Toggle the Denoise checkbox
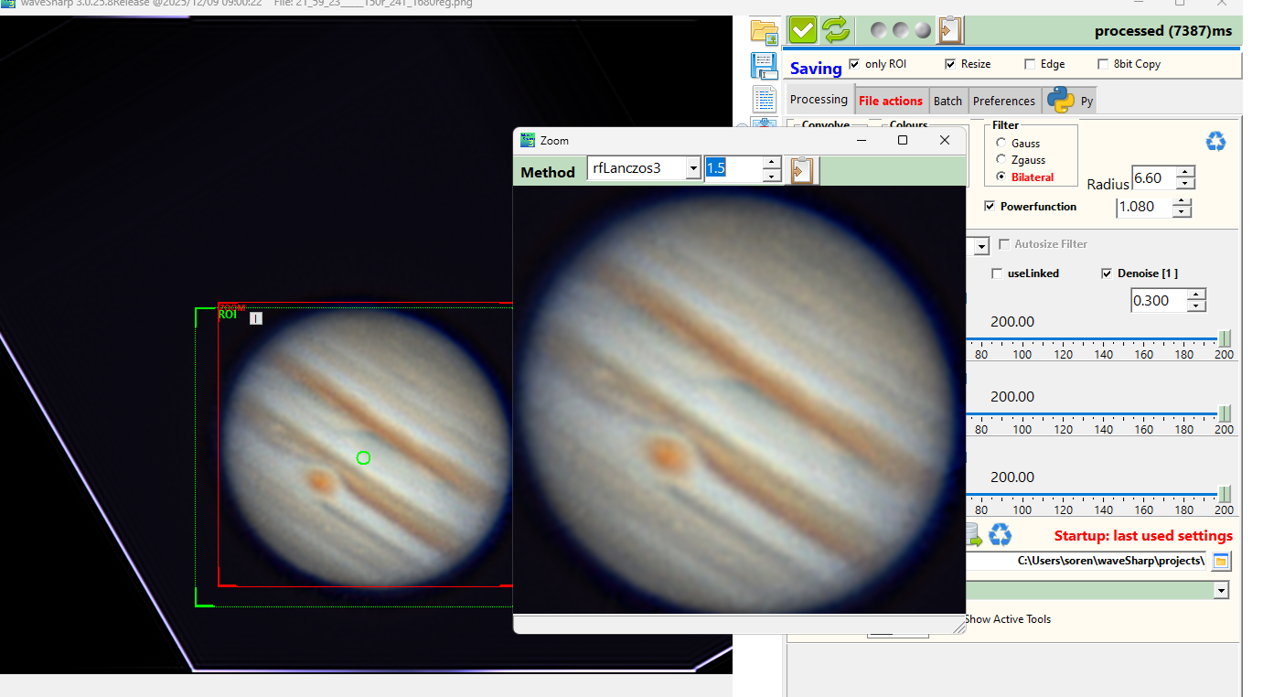1263x697 pixels. (1107, 273)
